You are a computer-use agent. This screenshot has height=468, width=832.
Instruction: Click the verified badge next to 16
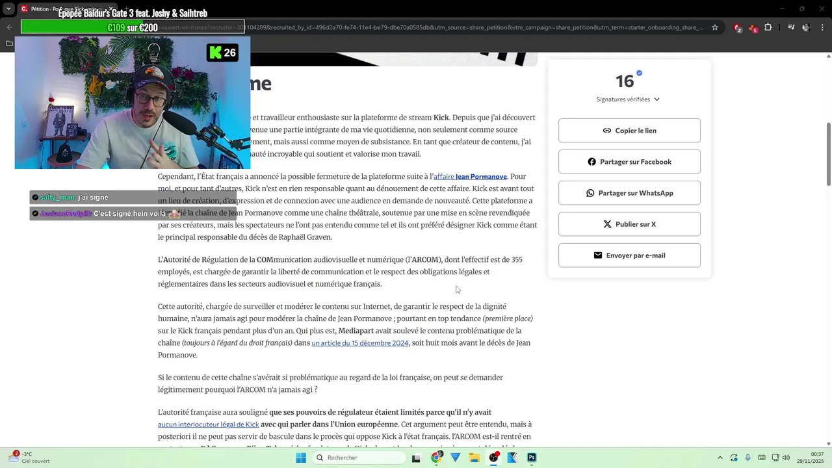(640, 73)
